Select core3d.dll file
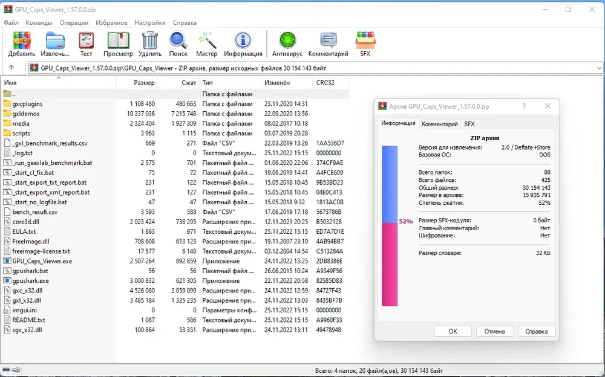Screen dimensions: 605x377 (x=26, y=222)
